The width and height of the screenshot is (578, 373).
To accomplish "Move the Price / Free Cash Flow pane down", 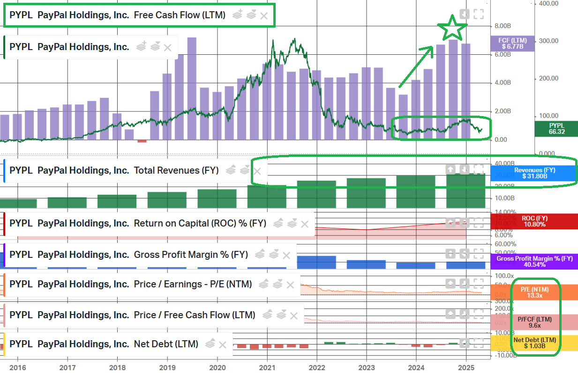I will click(464, 314).
